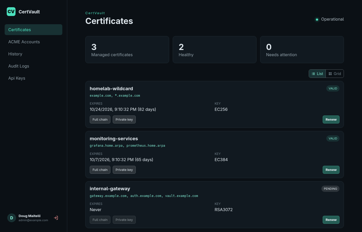Click the PENDING badge on internal-gateway

coord(330,189)
